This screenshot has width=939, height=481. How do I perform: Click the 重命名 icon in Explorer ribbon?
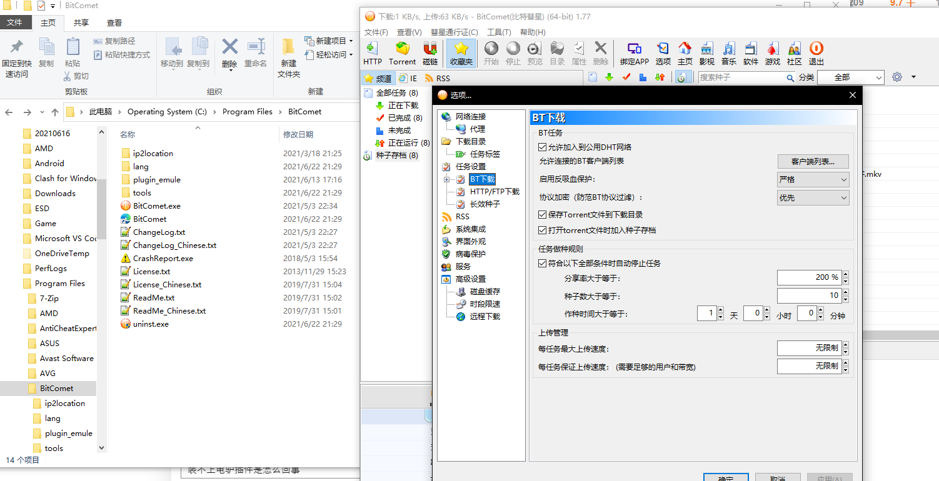[x=256, y=54]
